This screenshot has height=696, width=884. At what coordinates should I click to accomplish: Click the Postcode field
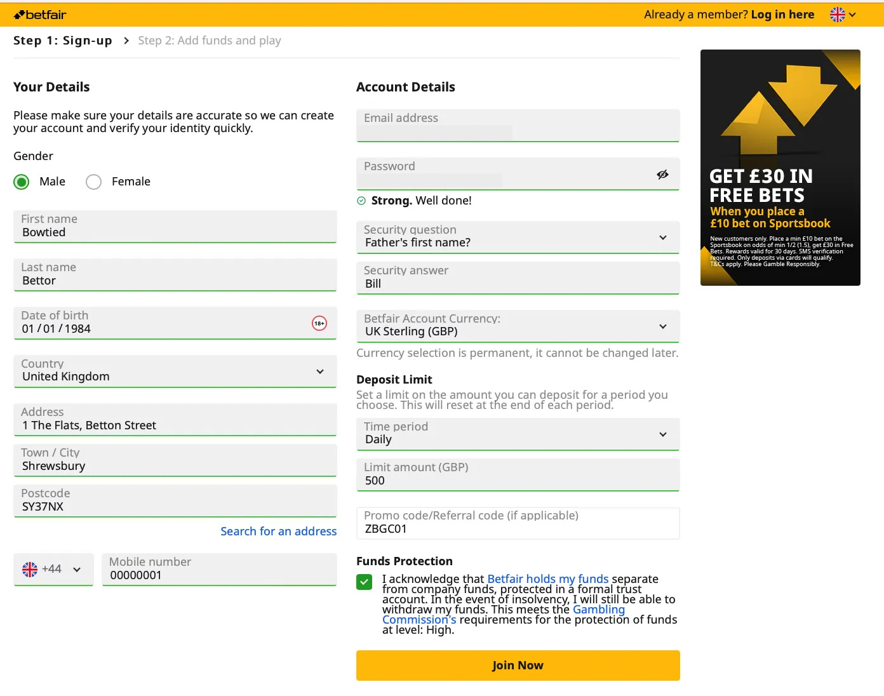175,500
